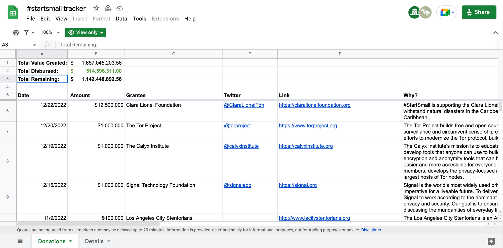
Task: Open the Help menu
Action: (190, 19)
